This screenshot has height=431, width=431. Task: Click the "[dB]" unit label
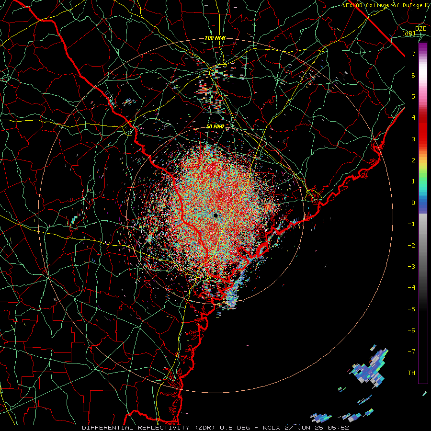click(409, 34)
